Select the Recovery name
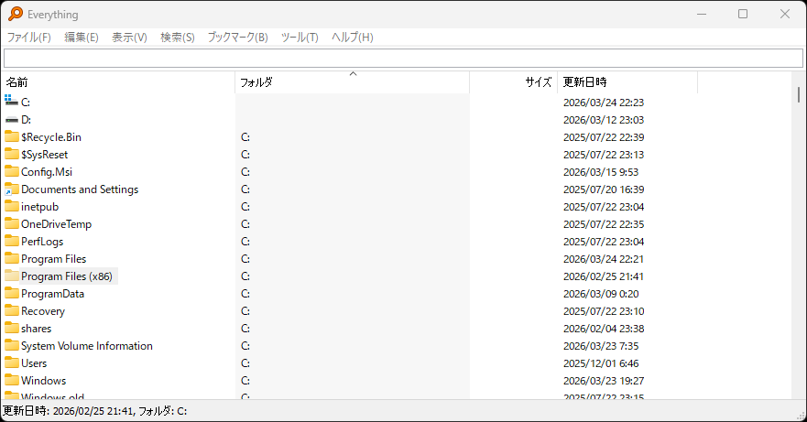This screenshot has width=807, height=422. (43, 311)
